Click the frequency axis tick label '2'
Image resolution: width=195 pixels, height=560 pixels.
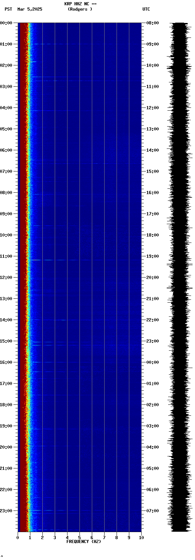pos(42,538)
